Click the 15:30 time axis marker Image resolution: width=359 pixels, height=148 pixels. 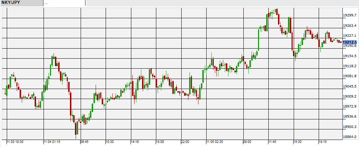tap(298, 142)
